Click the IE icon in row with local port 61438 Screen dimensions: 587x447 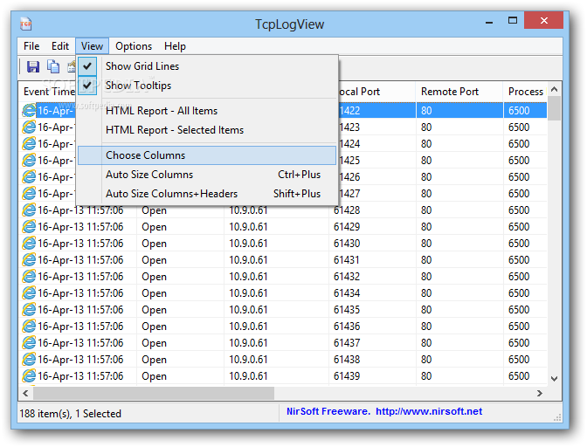29,360
